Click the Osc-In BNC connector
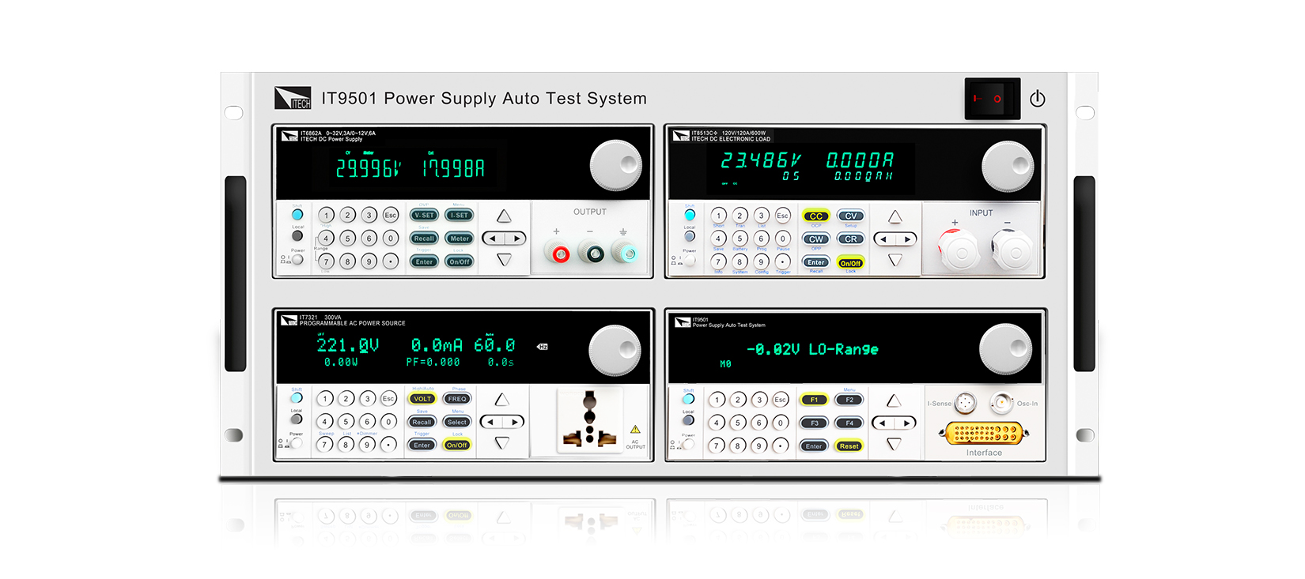 coord(1001,403)
